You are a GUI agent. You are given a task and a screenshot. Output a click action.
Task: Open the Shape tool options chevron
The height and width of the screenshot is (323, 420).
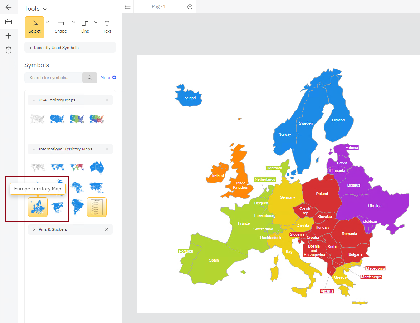74,22
